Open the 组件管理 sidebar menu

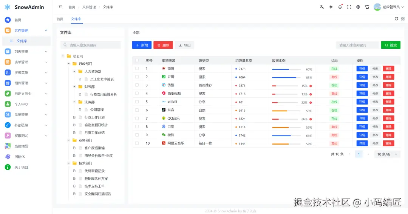pyautogui.click(x=26, y=83)
